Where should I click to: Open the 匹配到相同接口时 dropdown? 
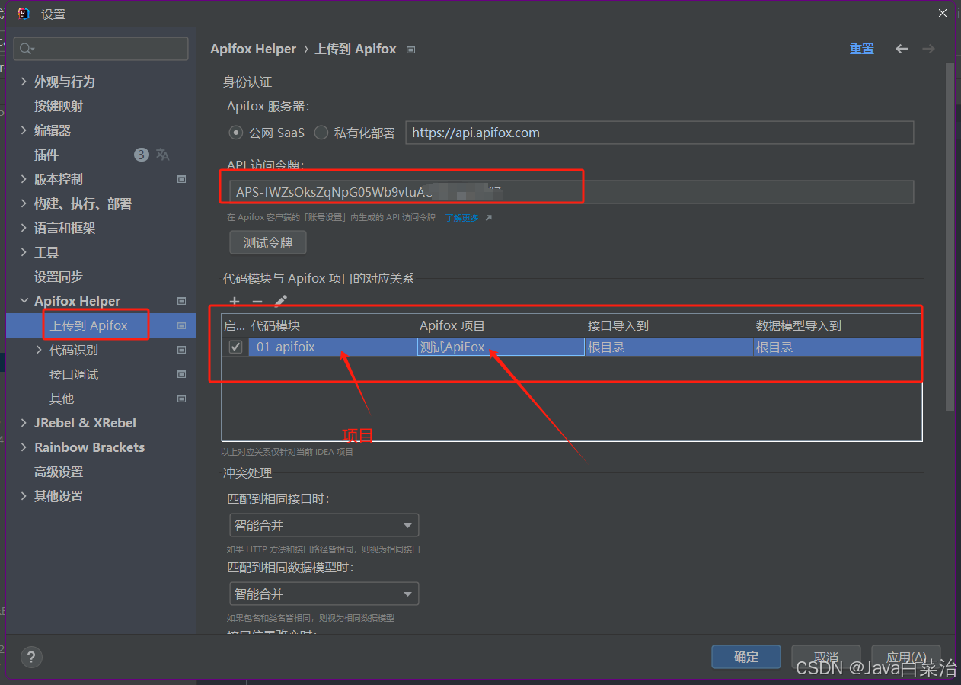[324, 525]
